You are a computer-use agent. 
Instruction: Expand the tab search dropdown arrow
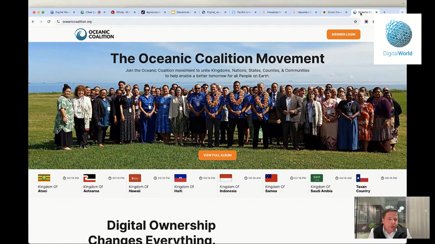(x=402, y=12)
